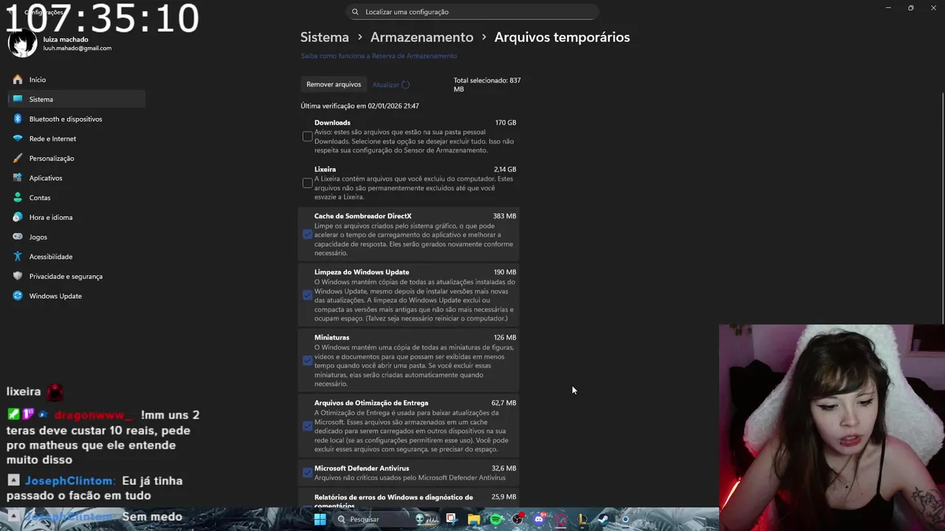945x531 pixels.
Task: Go to Rede e Internet settings
Action: coord(77,139)
